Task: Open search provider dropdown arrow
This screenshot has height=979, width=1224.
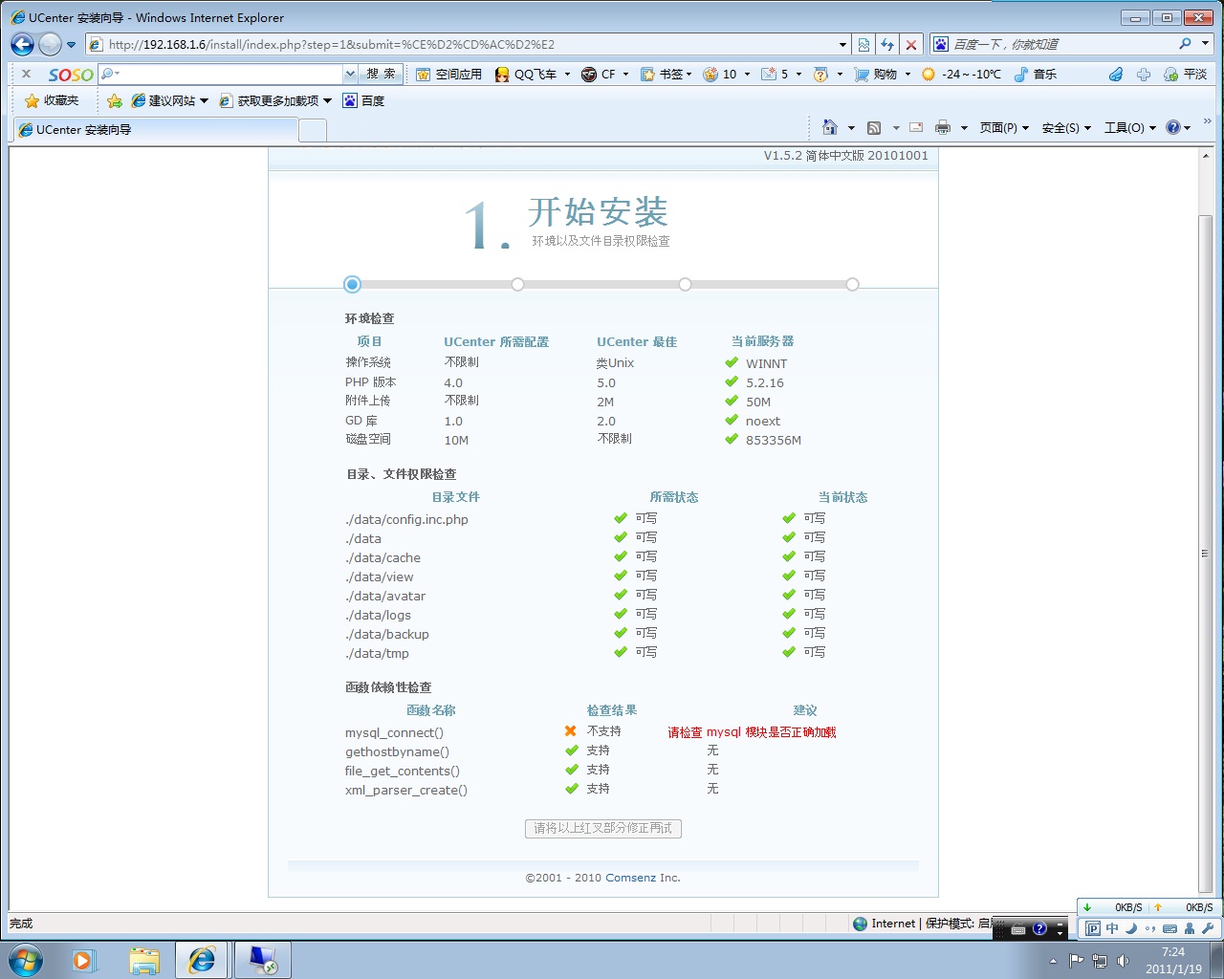Action: (1205, 44)
